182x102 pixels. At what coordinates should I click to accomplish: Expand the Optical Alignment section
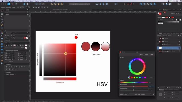(x=5, y=75)
